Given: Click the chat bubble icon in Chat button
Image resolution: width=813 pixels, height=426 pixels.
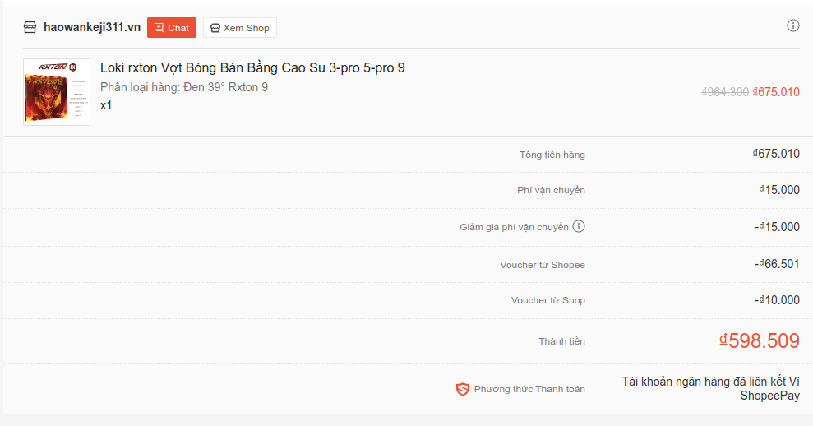Looking at the screenshot, I should (159, 28).
